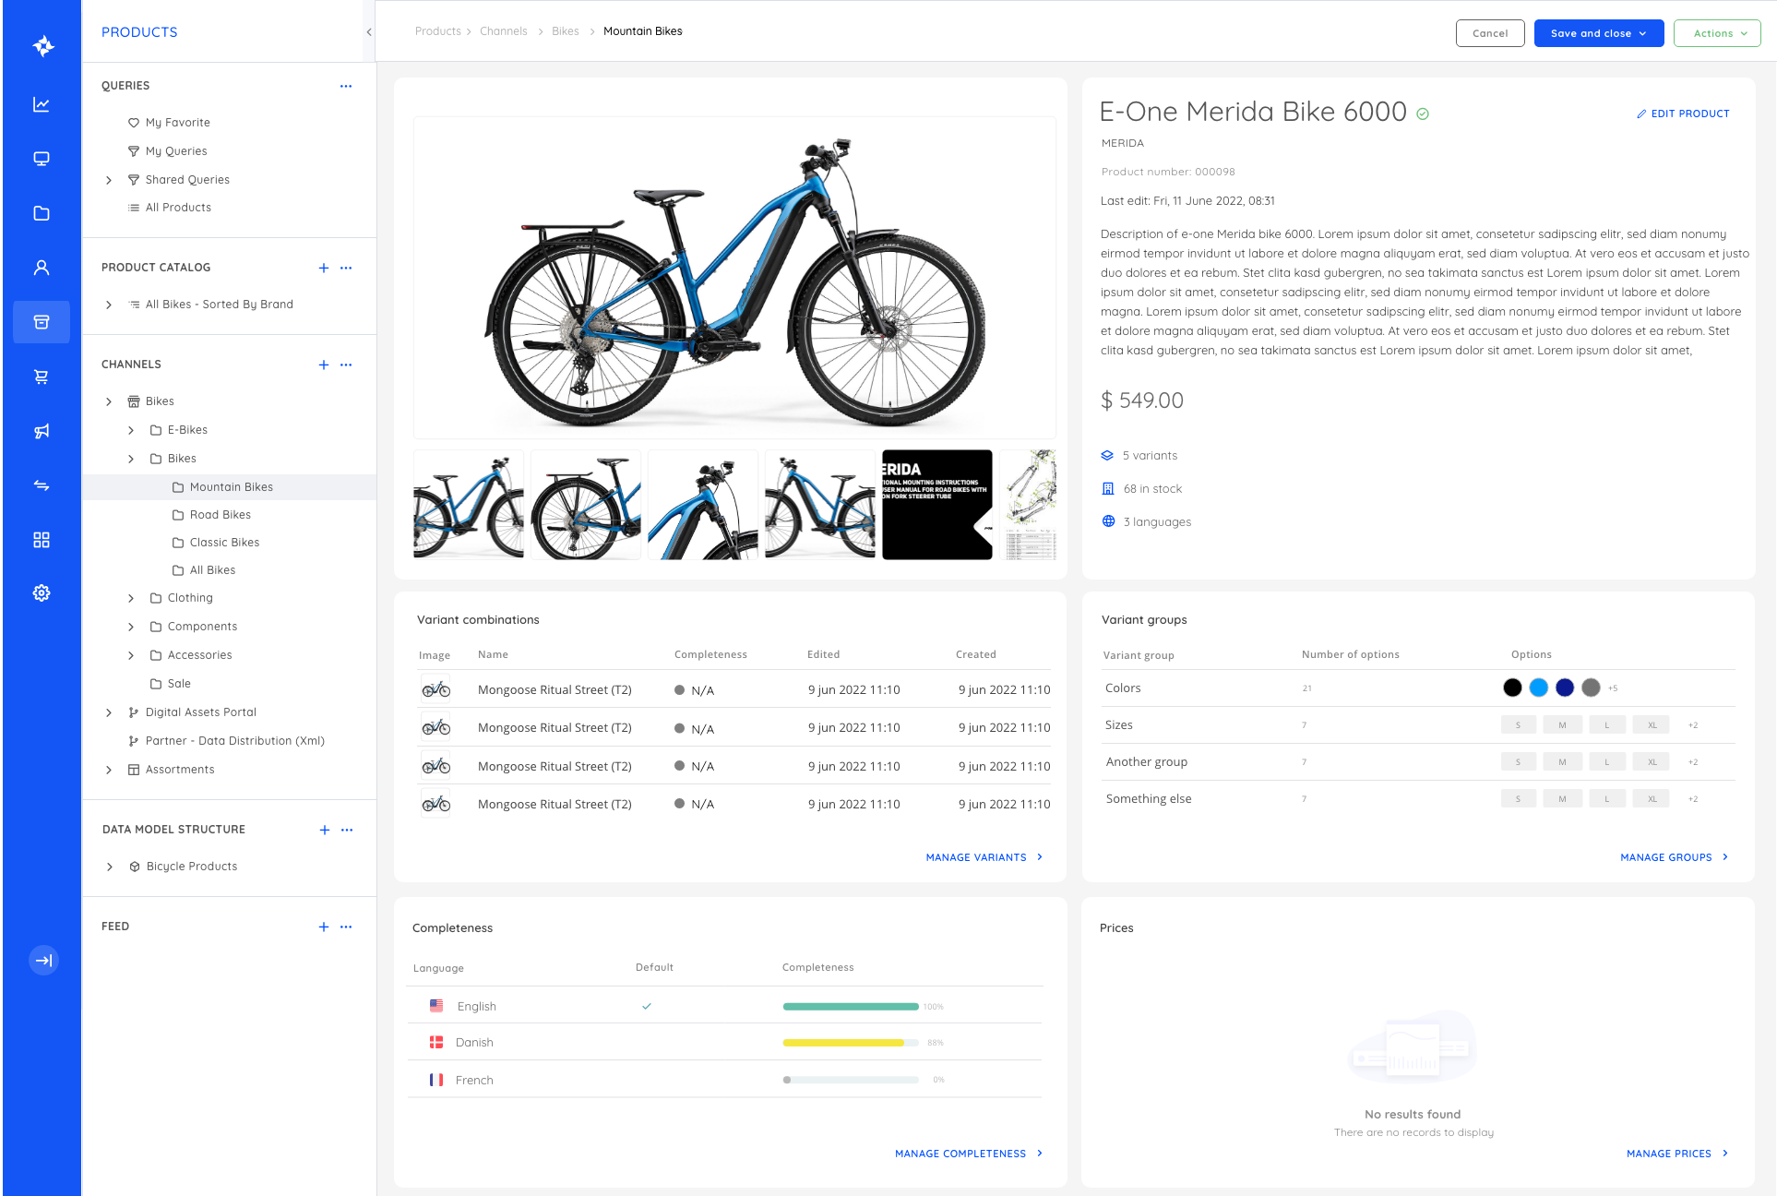
Task: Click the main bike product image
Action: [x=734, y=278]
